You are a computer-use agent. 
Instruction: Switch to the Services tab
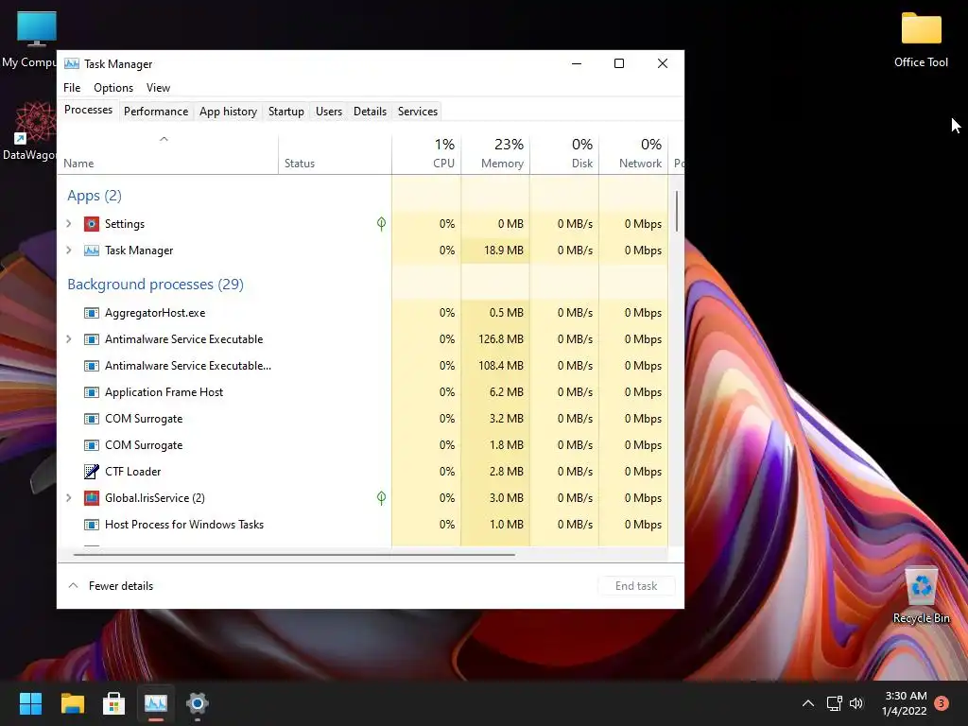click(x=417, y=112)
